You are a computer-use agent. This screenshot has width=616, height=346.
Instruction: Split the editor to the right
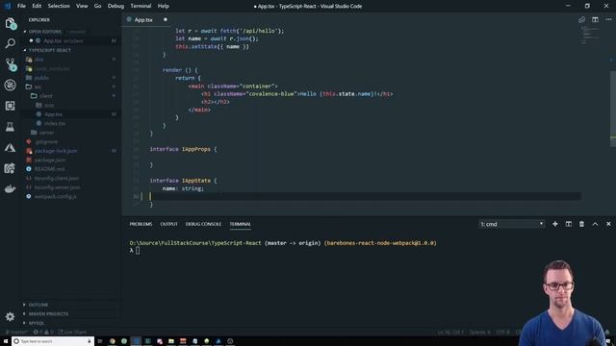point(595,19)
